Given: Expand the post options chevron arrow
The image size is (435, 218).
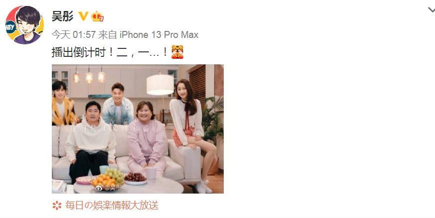Looking at the screenshot, I should click(x=432, y=10).
